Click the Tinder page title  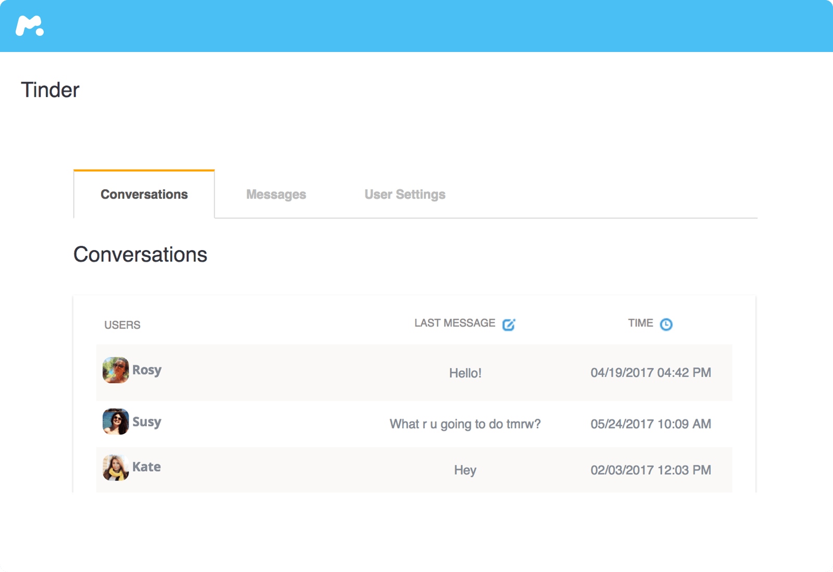(50, 90)
